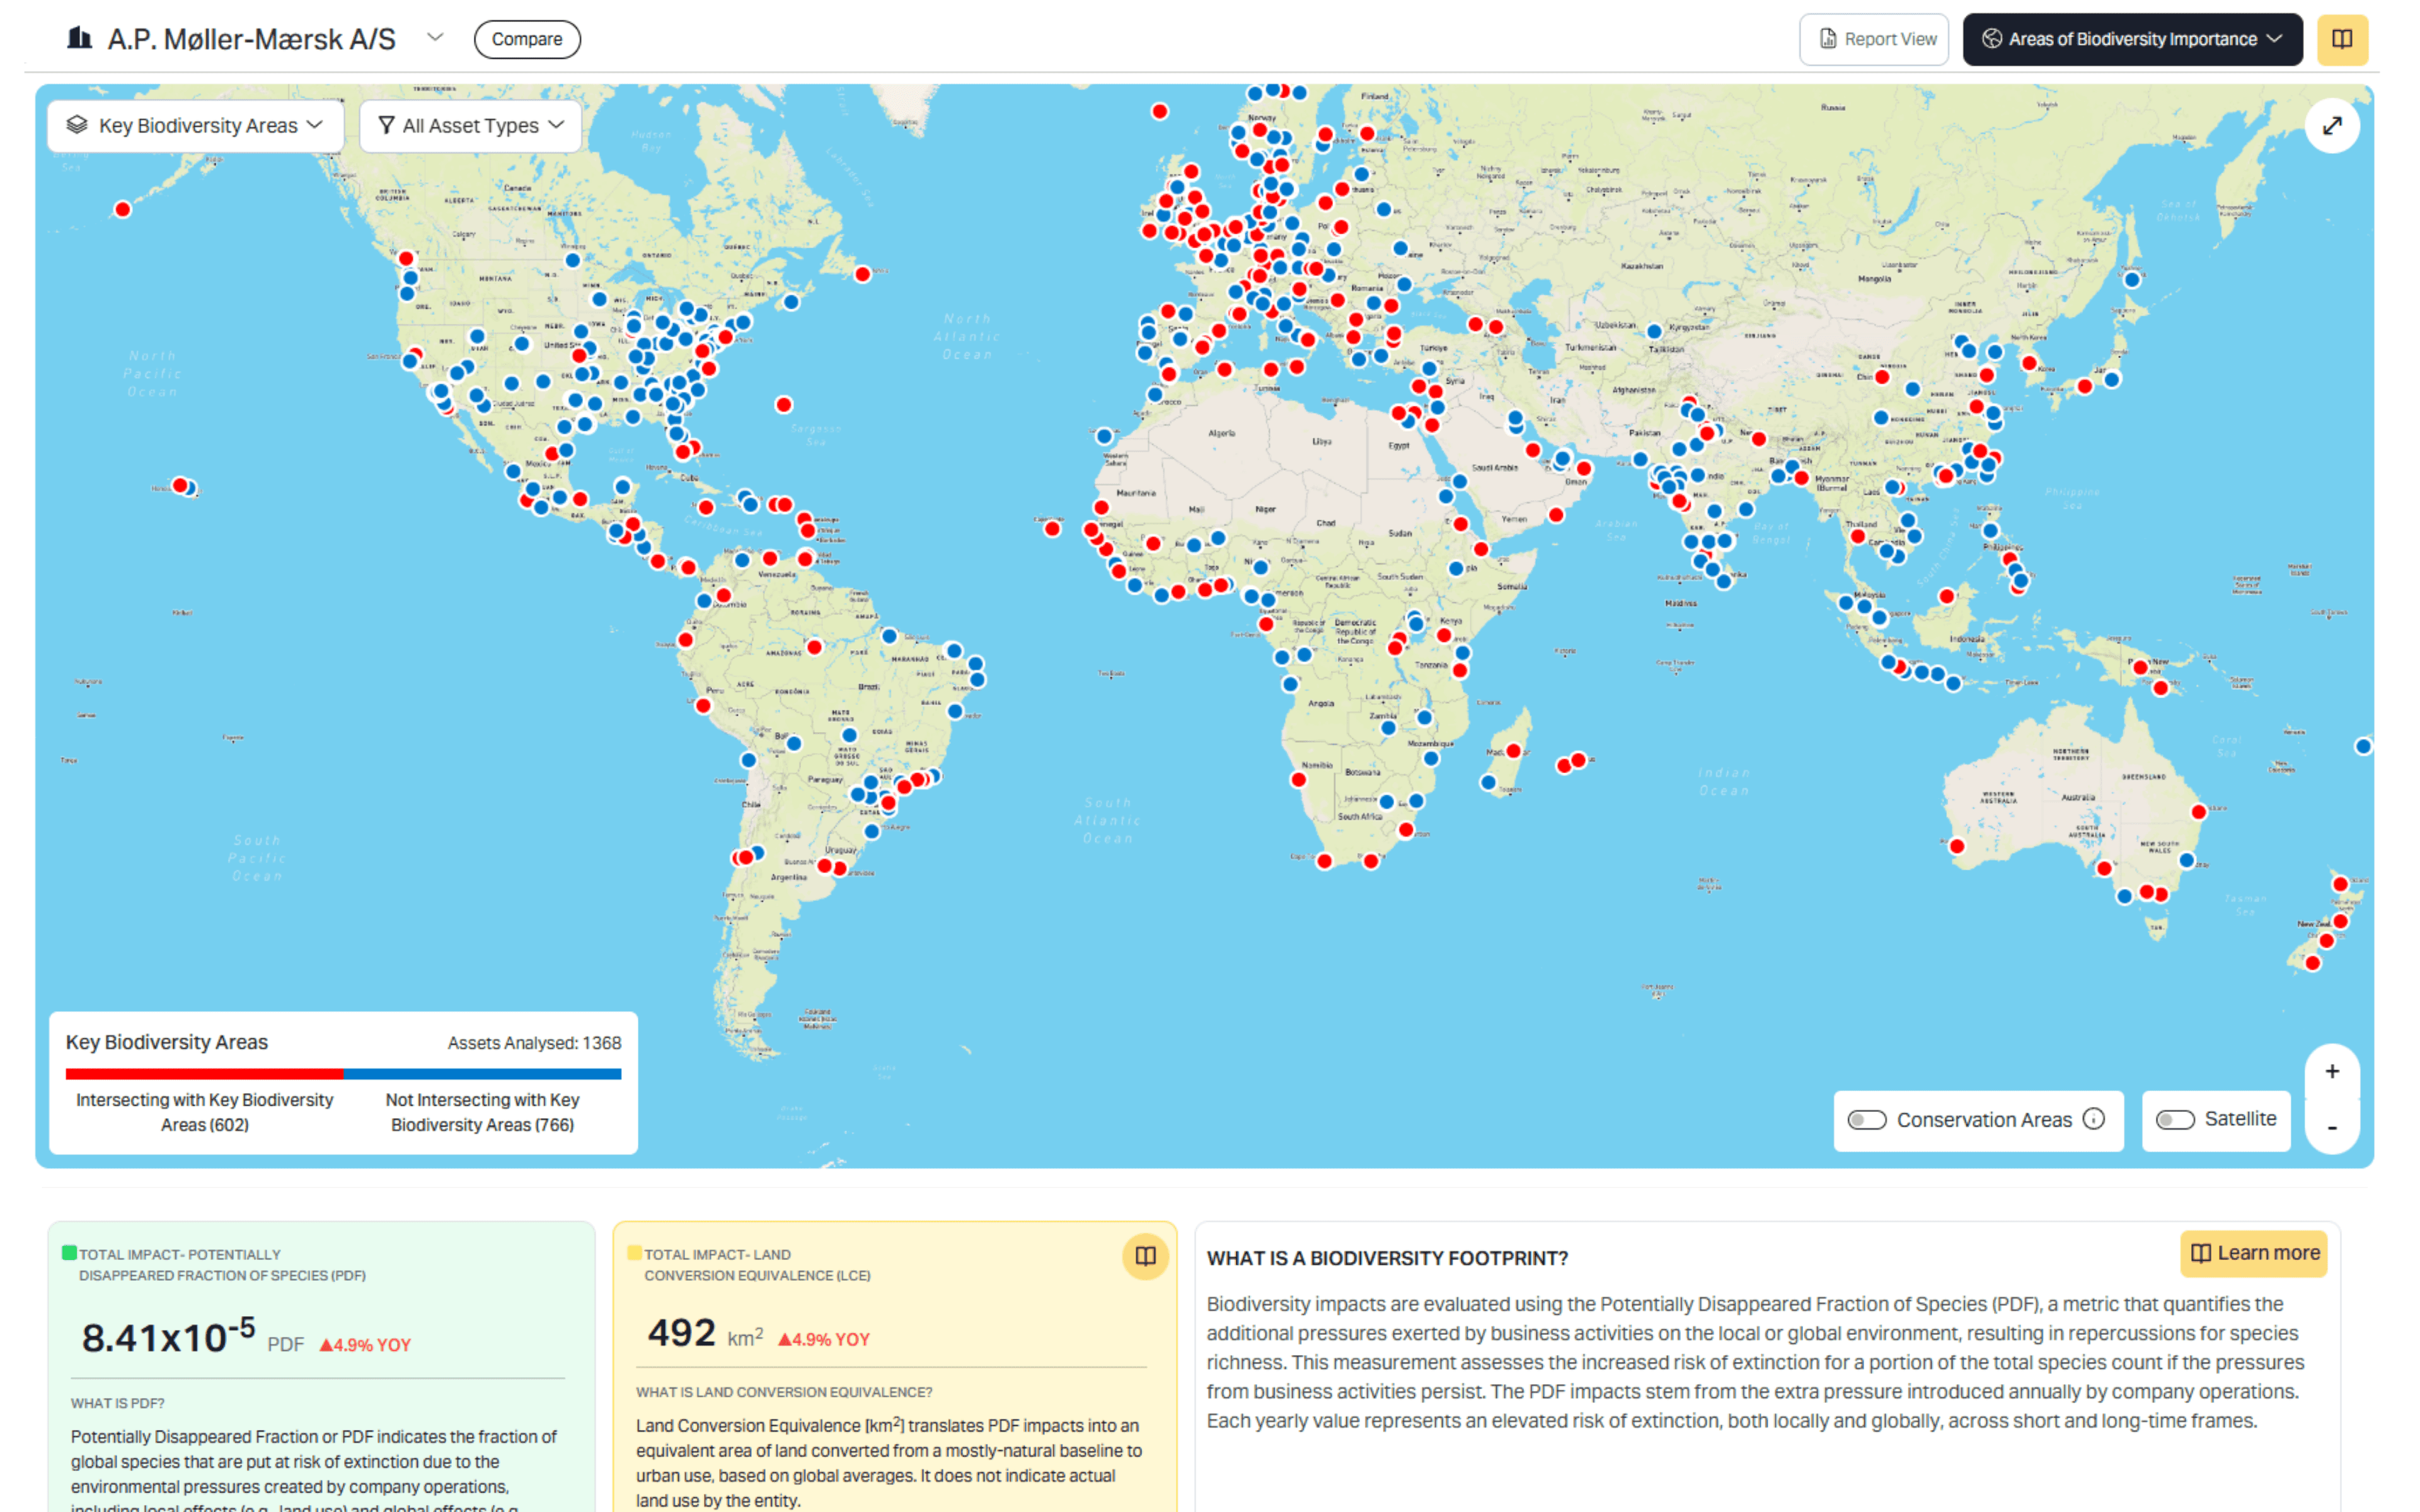Click the blue non-intersecting segment of legend bar
The image size is (2420, 1512).
pos(482,1074)
